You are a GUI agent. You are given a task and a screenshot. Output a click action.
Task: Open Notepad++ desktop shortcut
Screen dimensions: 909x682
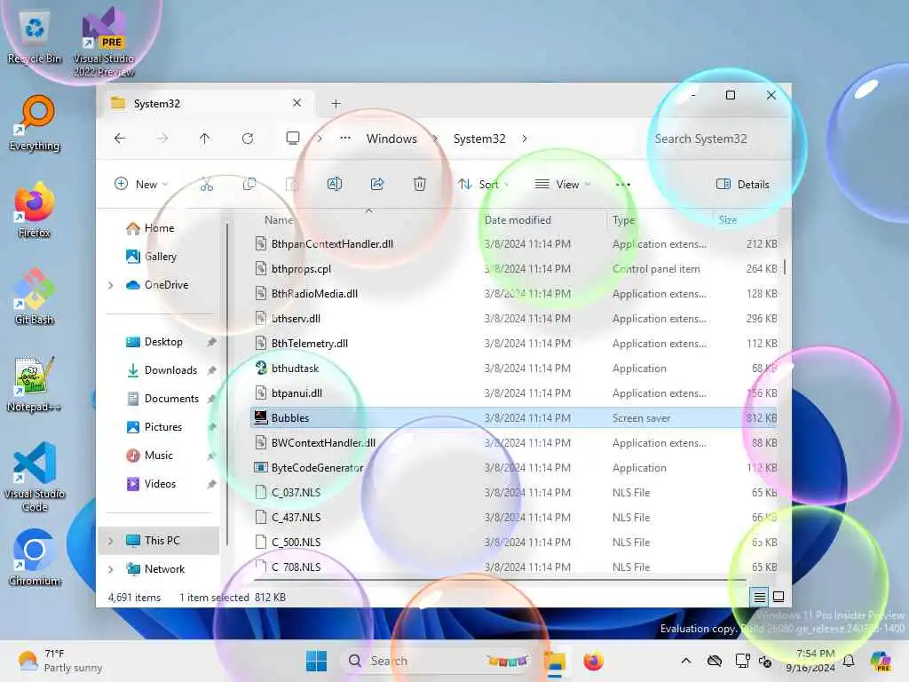(35, 385)
